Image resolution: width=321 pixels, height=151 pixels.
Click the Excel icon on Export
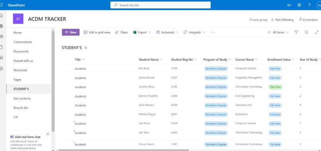tap(135, 32)
